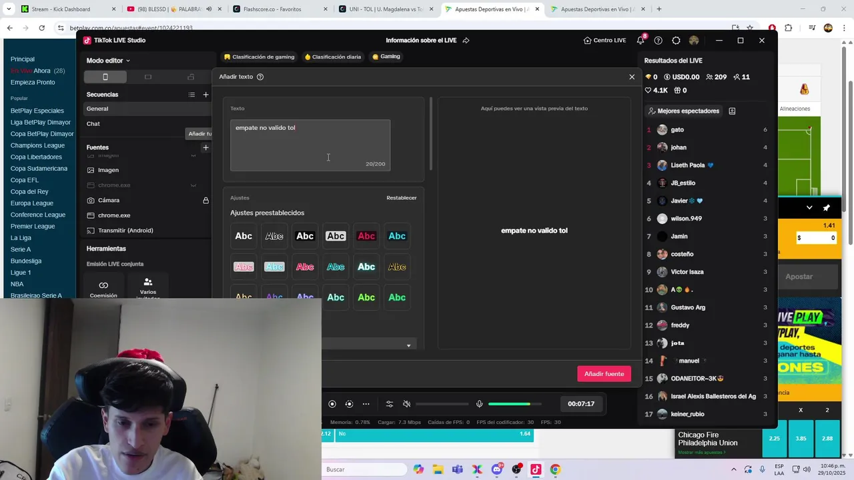Click Restablecer to reset text settings
The height and width of the screenshot is (480, 854).
(x=402, y=198)
